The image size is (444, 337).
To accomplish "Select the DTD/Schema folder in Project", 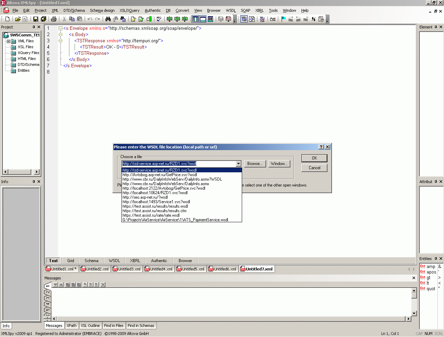I will (x=28, y=65).
